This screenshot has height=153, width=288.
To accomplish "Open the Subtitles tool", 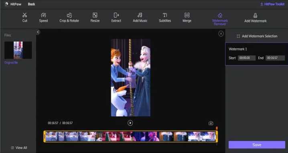I will (x=165, y=18).
